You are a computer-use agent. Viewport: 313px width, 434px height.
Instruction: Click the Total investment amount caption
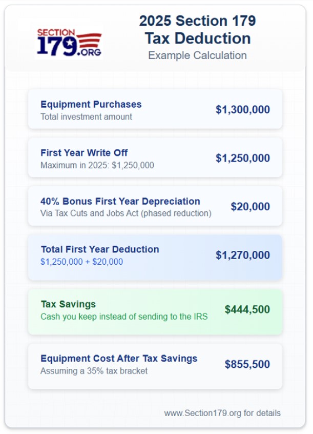pos(86,117)
